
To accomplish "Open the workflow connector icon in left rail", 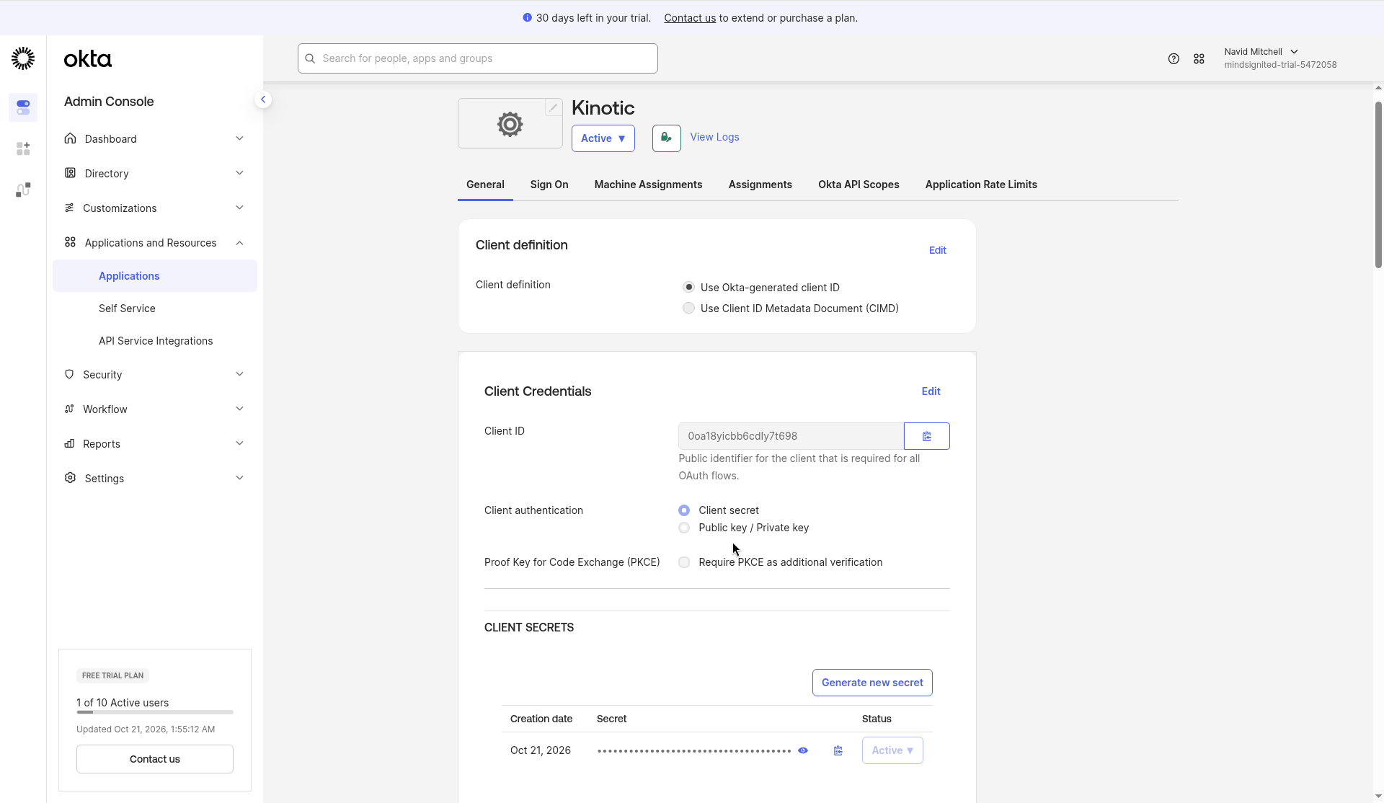I will pyautogui.click(x=23, y=190).
